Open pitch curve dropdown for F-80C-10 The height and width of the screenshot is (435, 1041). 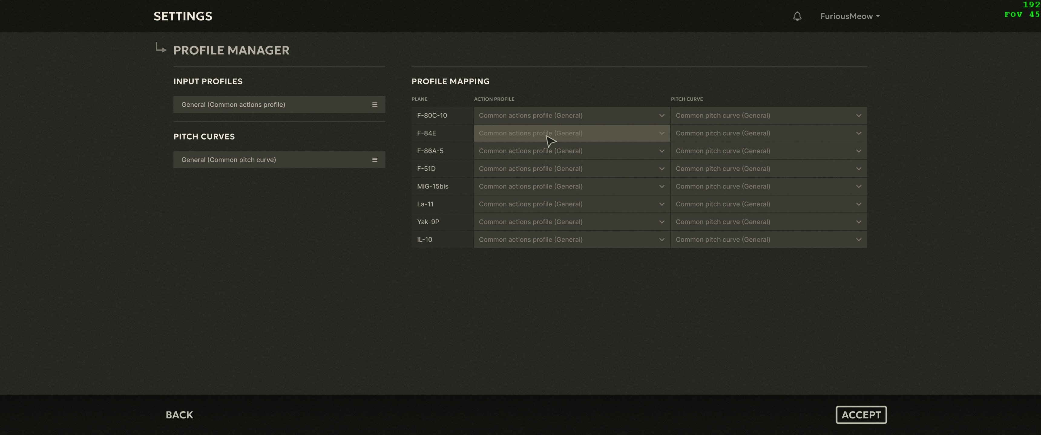[x=769, y=115]
